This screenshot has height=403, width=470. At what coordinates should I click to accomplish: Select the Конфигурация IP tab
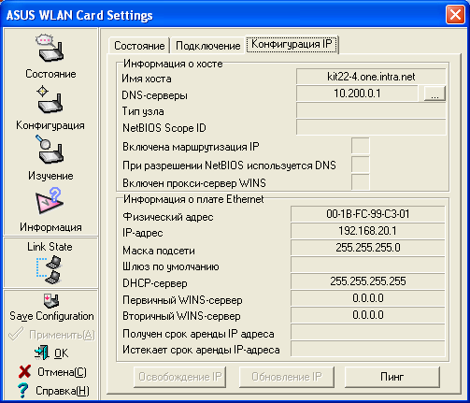(x=292, y=44)
